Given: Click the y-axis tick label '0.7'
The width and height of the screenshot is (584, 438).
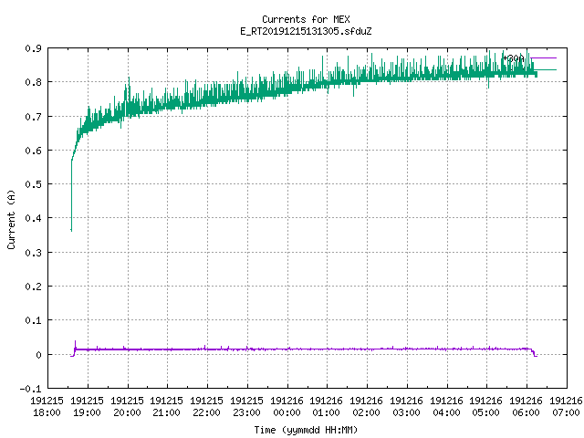Looking at the screenshot, I should [x=34, y=117].
